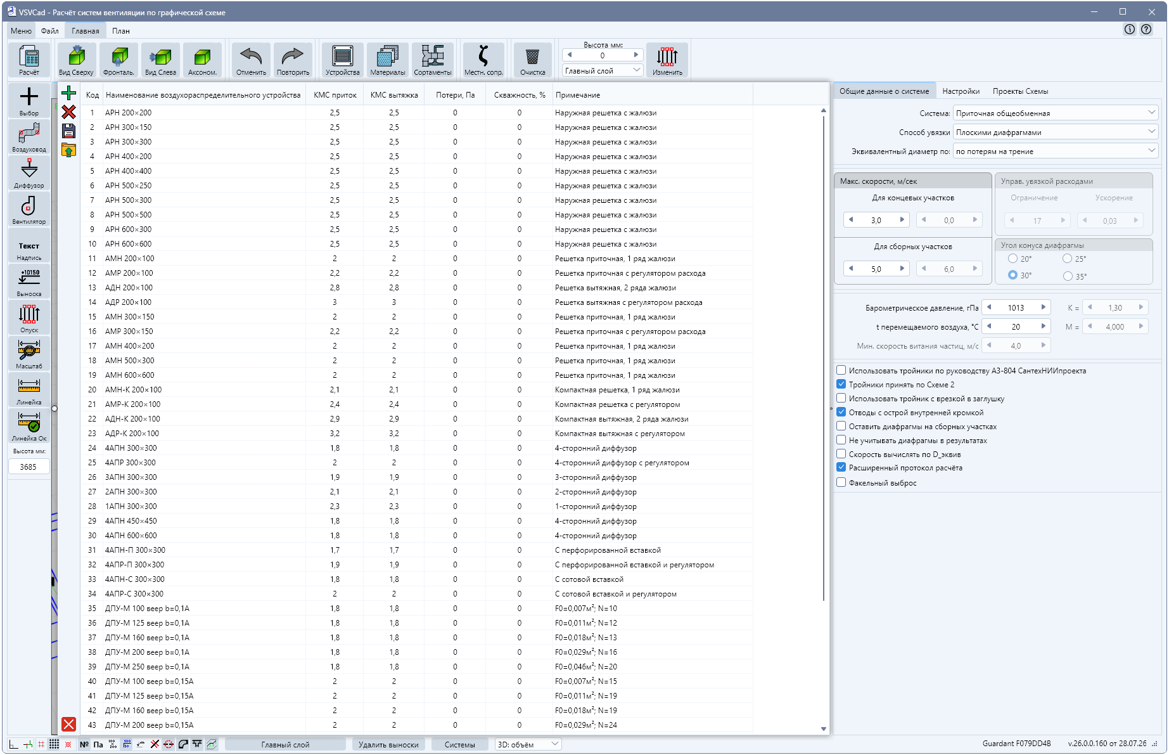Open the info circle icon top right
The width and height of the screenshot is (1169, 755).
tap(1130, 29)
